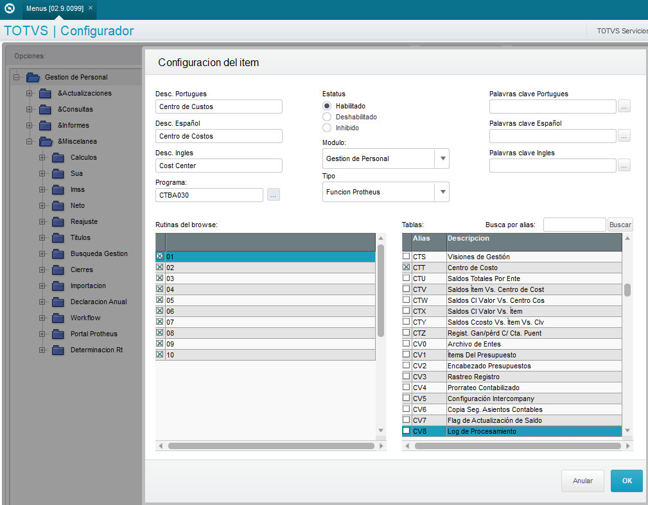Click the Buscar button
648x505 pixels.
(620, 225)
